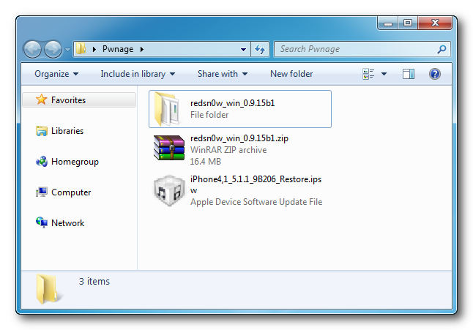Image resolution: width=473 pixels, height=330 pixels.
Task: Click the Computer icon
Action: tap(42, 192)
